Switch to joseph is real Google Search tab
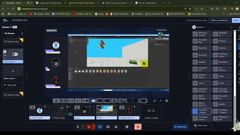The height and width of the screenshot is (135, 240). tap(50, 3)
